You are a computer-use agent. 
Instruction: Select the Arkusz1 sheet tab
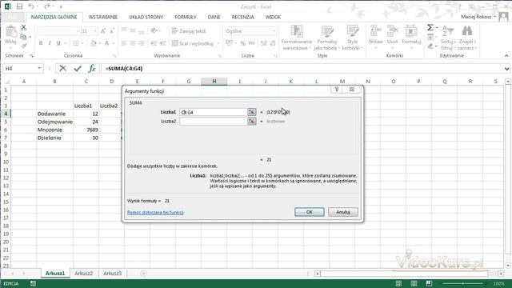click(x=55, y=274)
